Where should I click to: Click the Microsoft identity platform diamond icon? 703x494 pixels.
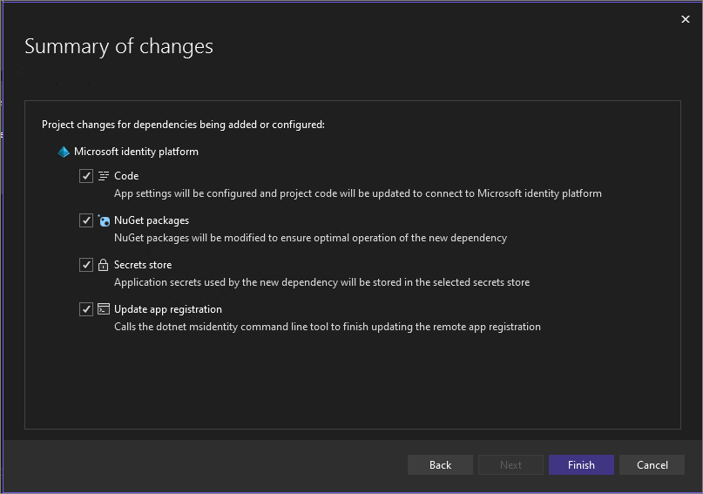point(64,152)
